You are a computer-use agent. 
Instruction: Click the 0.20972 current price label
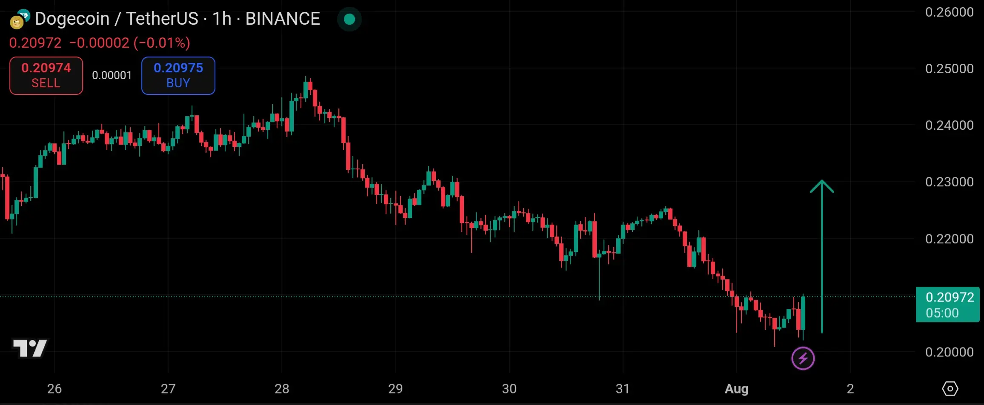coord(947,305)
